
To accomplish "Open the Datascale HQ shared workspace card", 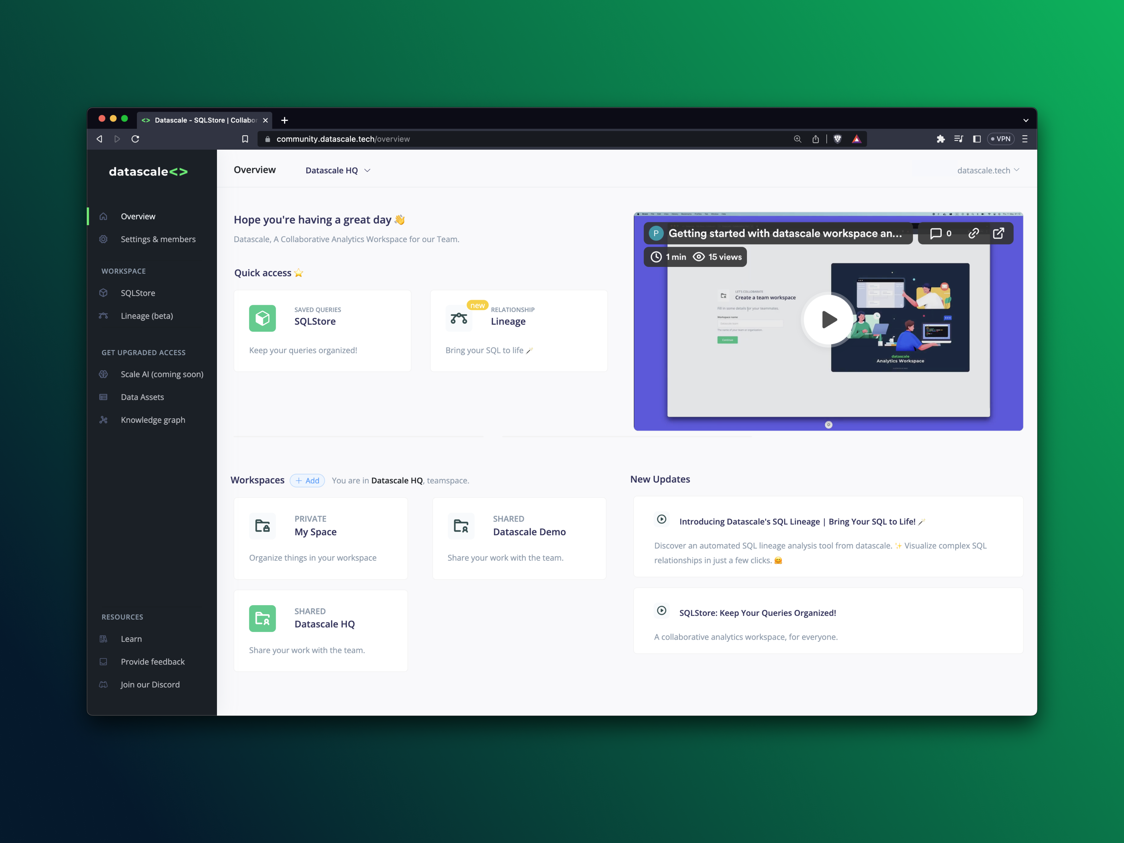I will 321,631.
